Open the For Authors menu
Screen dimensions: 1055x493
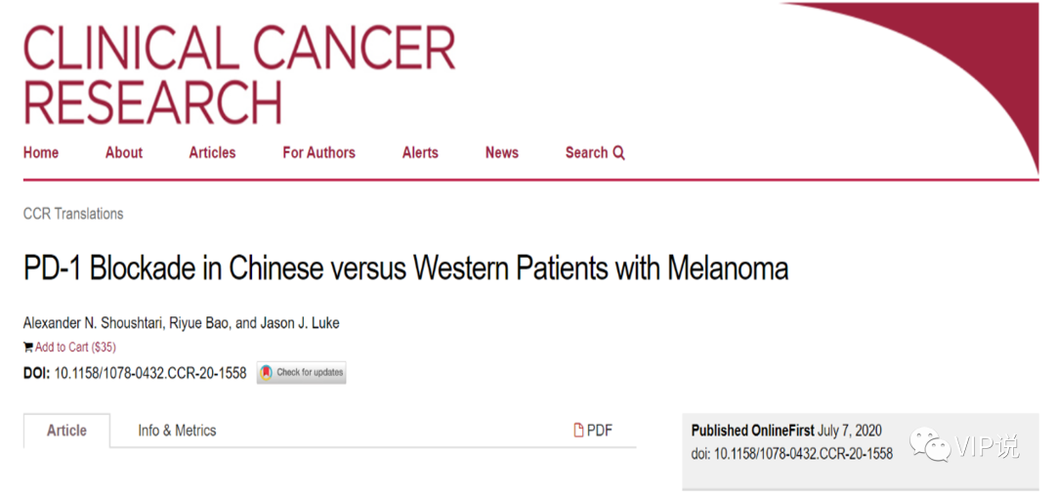[318, 153]
